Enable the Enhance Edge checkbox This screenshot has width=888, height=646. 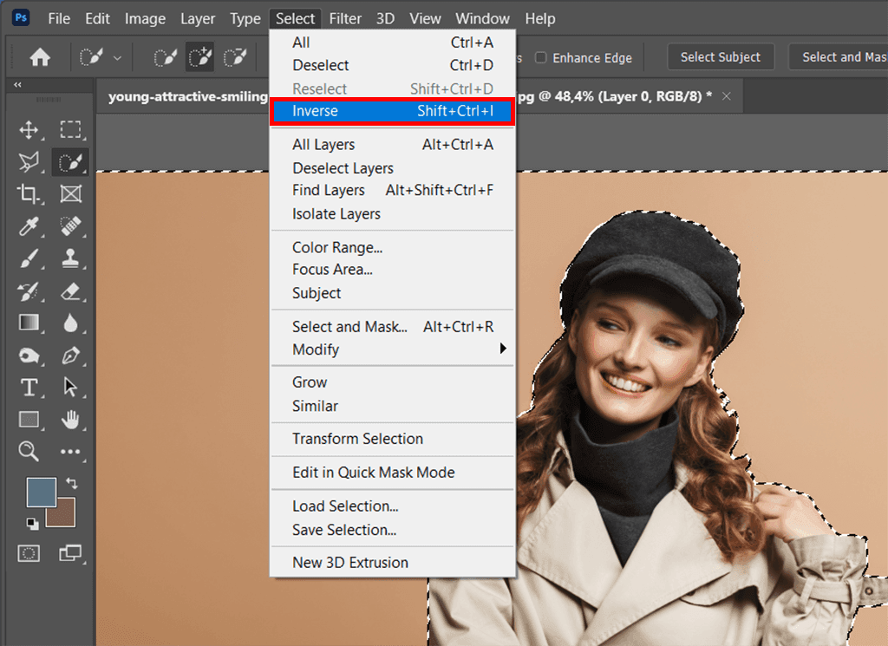tap(541, 58)
